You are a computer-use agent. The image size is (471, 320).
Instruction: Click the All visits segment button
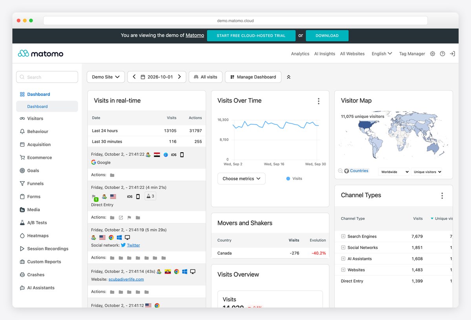coord(206,77)
